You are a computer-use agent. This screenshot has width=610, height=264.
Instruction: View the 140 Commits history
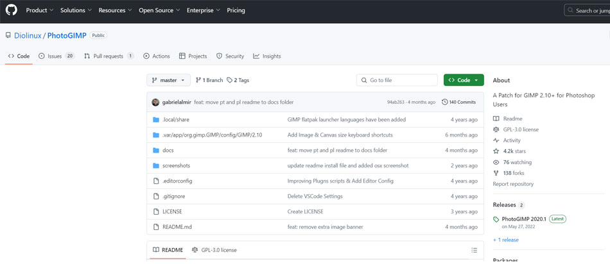[x=458, y=102]
